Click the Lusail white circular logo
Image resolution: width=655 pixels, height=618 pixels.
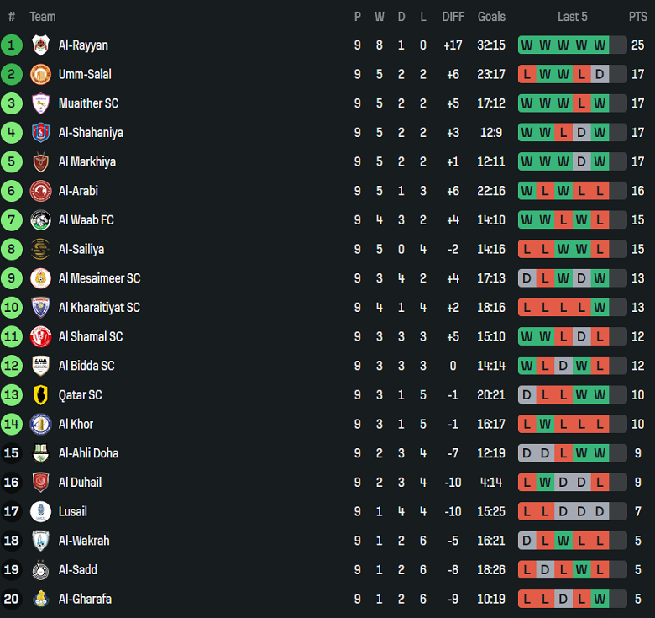coord(40,512)
